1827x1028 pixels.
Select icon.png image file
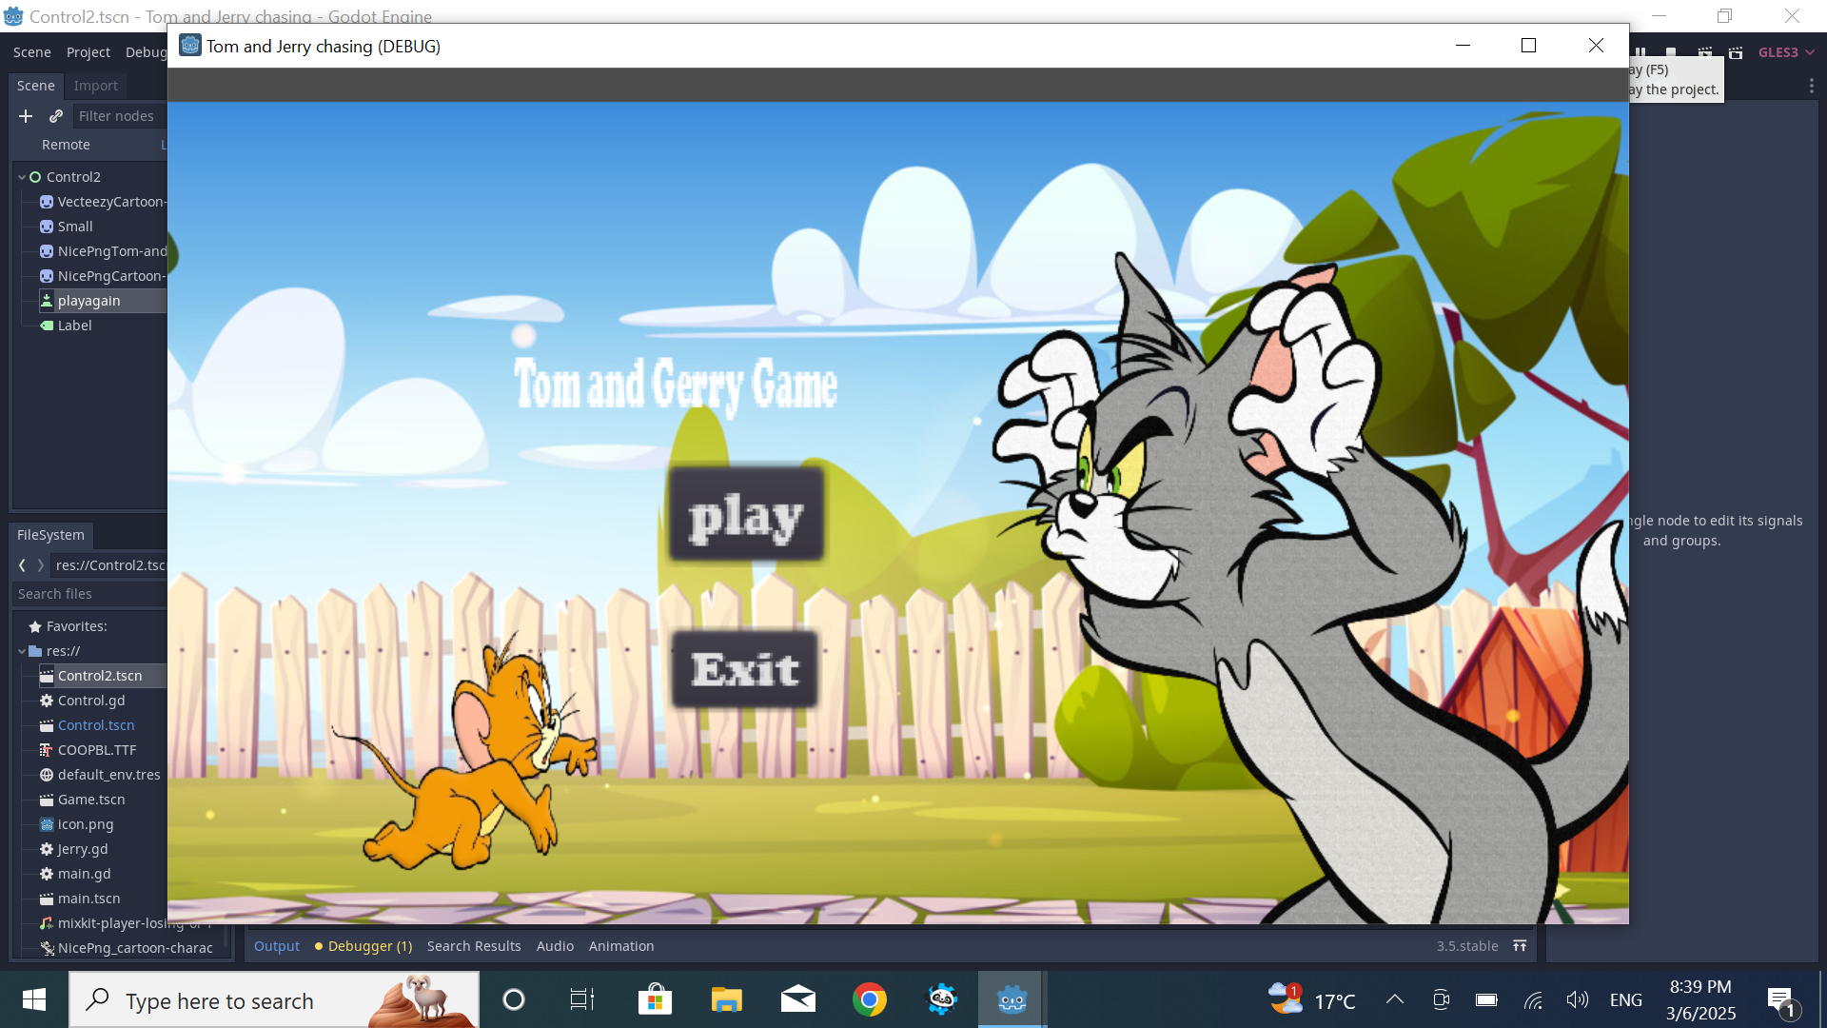86,824
